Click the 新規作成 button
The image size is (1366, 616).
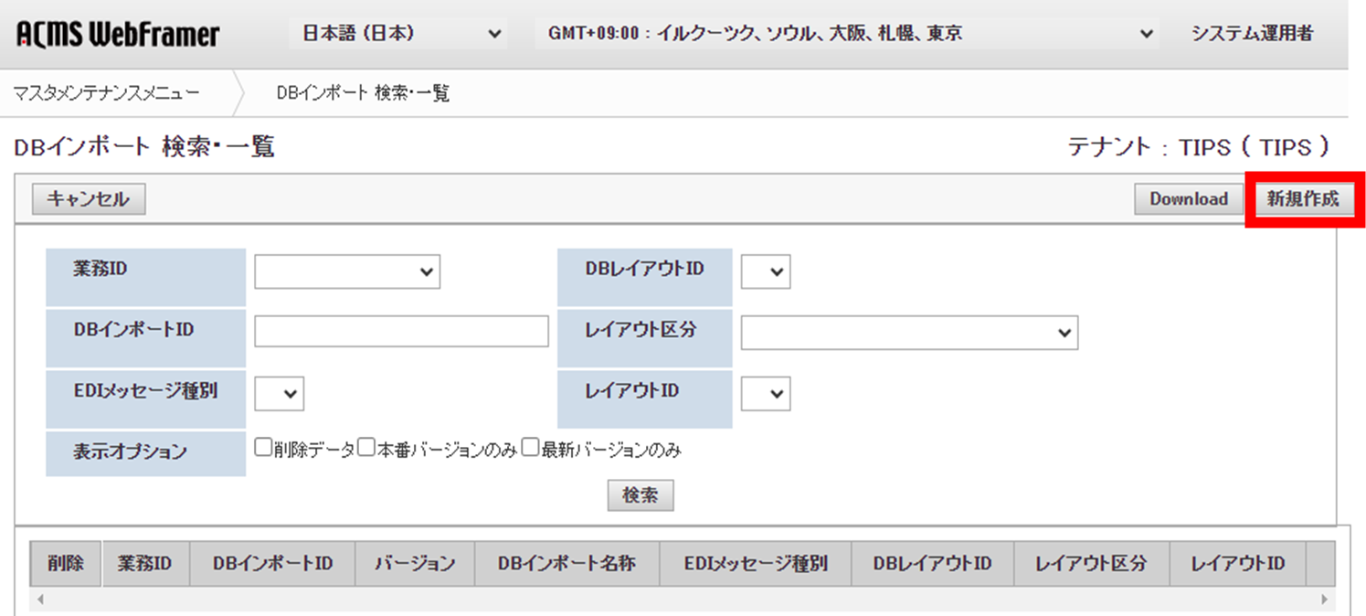1304,198
